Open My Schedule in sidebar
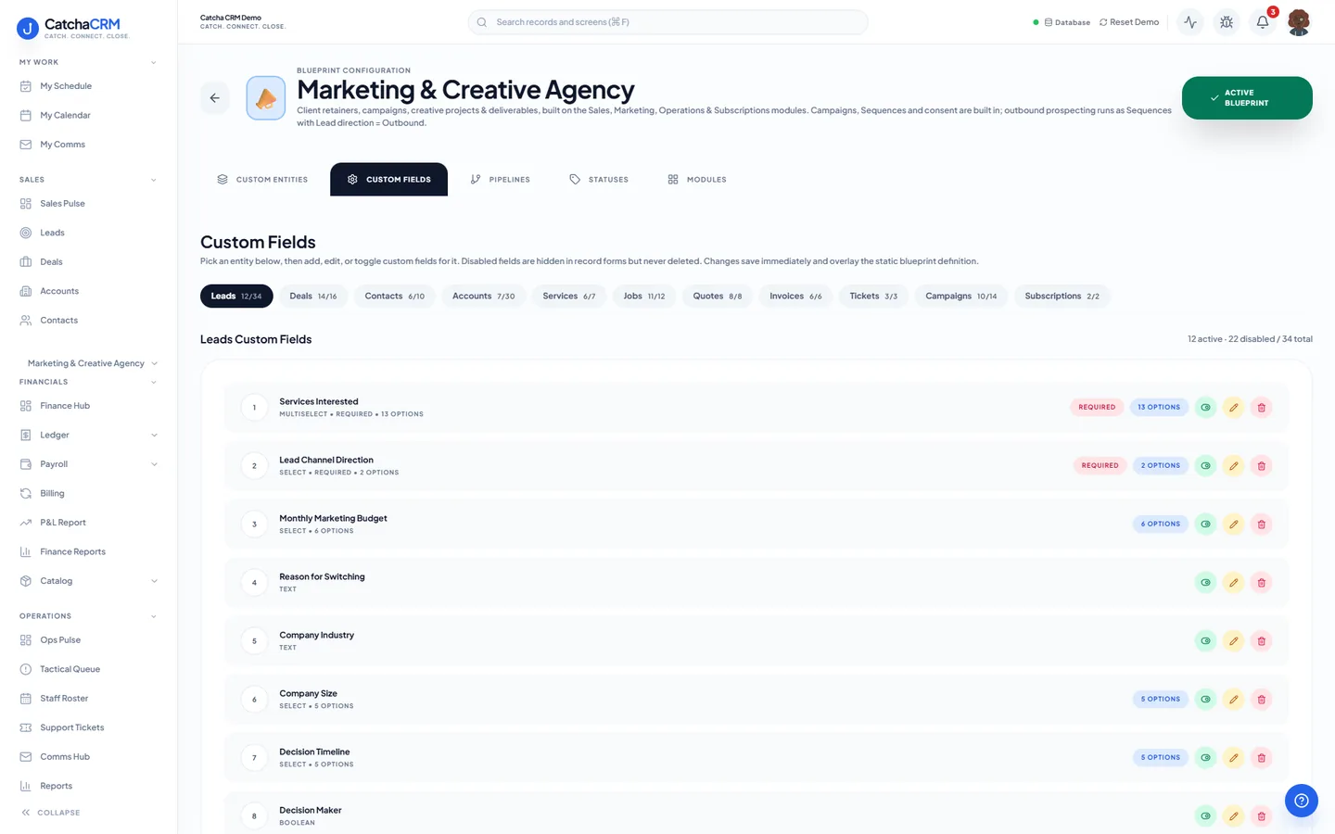This screenshot has width=1335, height=834. pyautogui.click(x=66, y=86)
